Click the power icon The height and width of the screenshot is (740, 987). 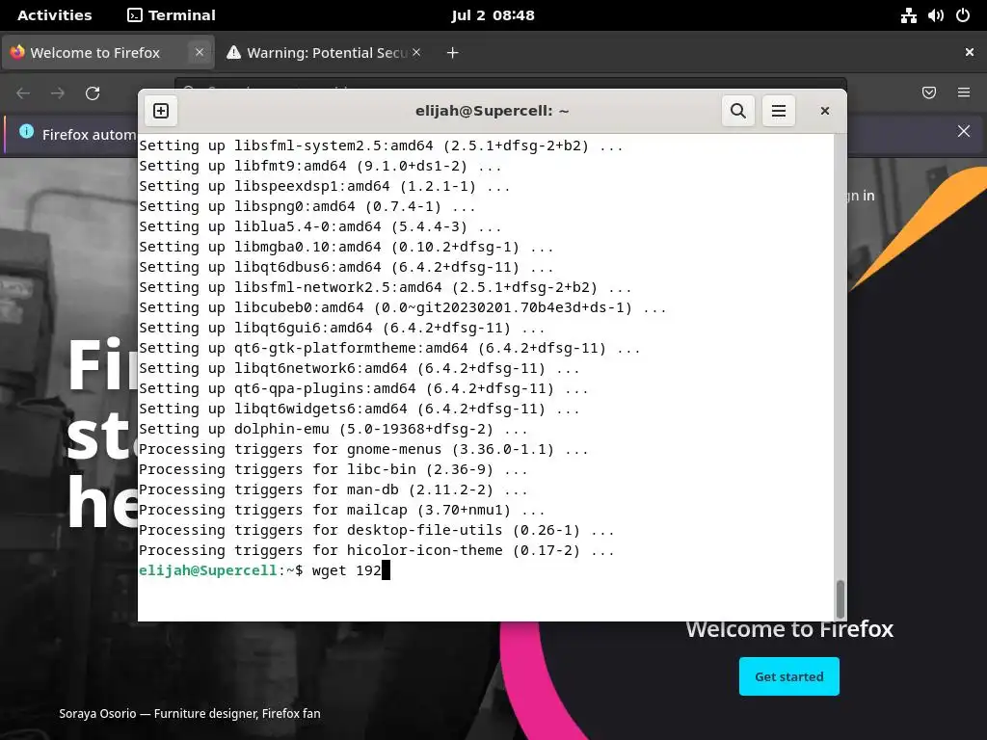click(x=963, y=15)
